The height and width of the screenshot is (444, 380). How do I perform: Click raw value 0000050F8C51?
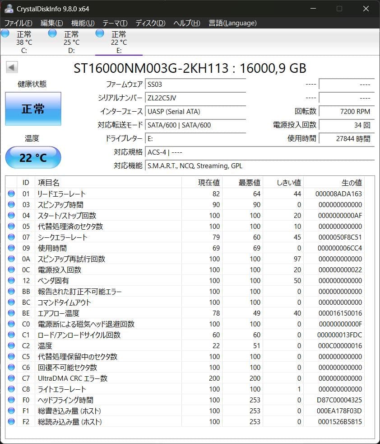340,237
